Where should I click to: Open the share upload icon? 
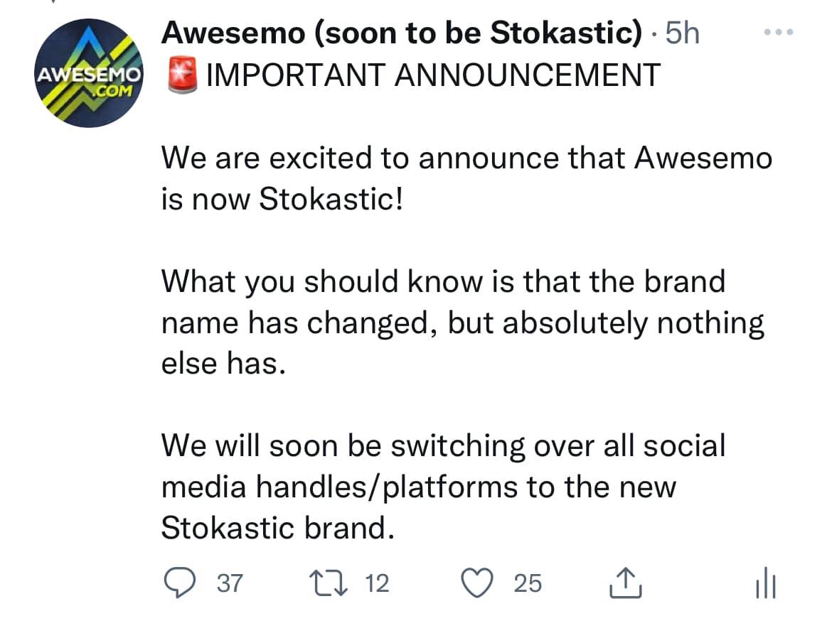626,583
